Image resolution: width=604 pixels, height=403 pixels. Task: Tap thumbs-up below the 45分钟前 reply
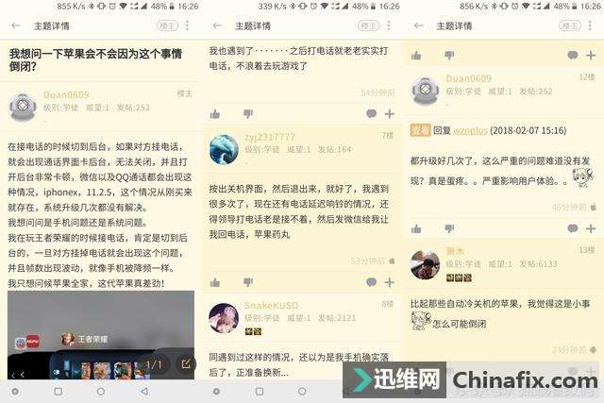(x=416, y=228)
